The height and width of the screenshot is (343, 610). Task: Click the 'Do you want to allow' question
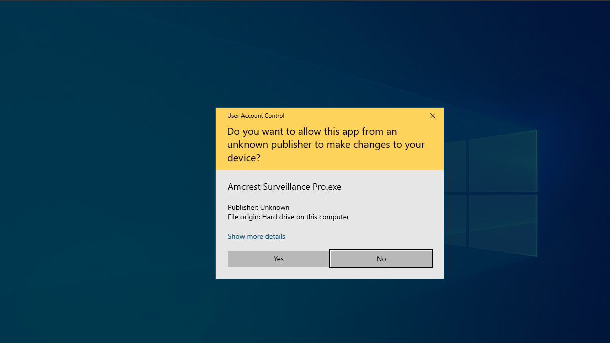(326, 145)
